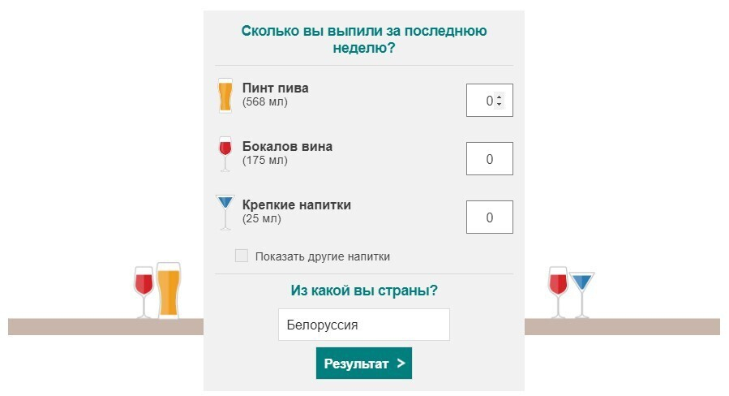This screenshot has height=396, width=729.
Task: Decrease pints of beer with the down arrow
Action: click(500, 104)
